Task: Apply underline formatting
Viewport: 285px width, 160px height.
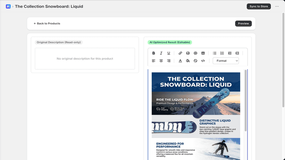Action: (x=169, y=53)
